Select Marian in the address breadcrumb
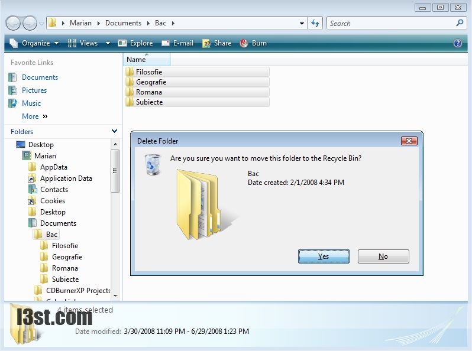 pos(80,23)
